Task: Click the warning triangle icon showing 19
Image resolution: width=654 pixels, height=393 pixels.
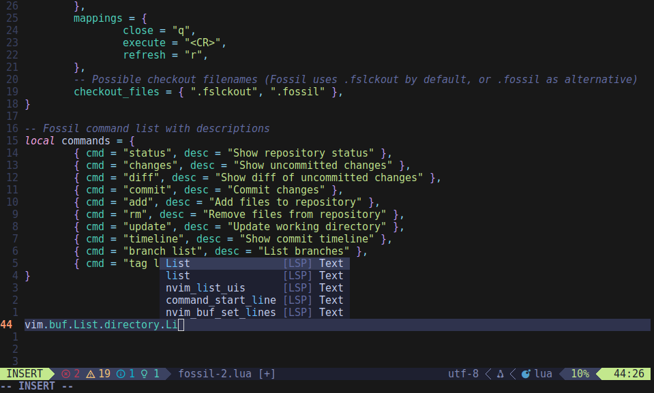Action: coord(91,374)
